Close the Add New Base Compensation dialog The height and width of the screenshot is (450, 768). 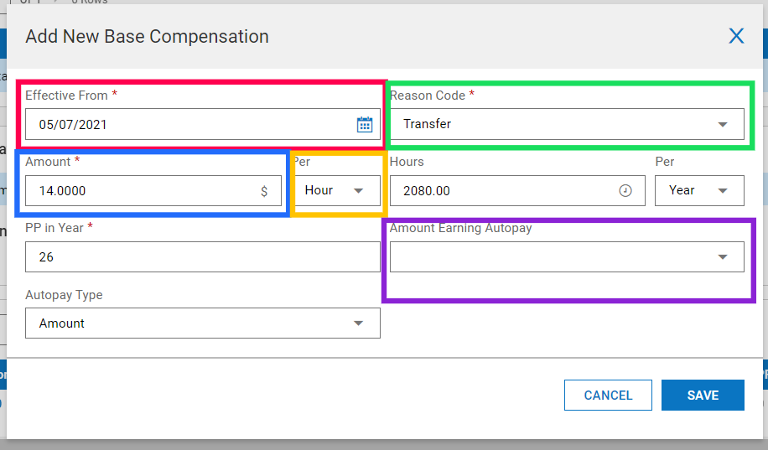(736, 36)
